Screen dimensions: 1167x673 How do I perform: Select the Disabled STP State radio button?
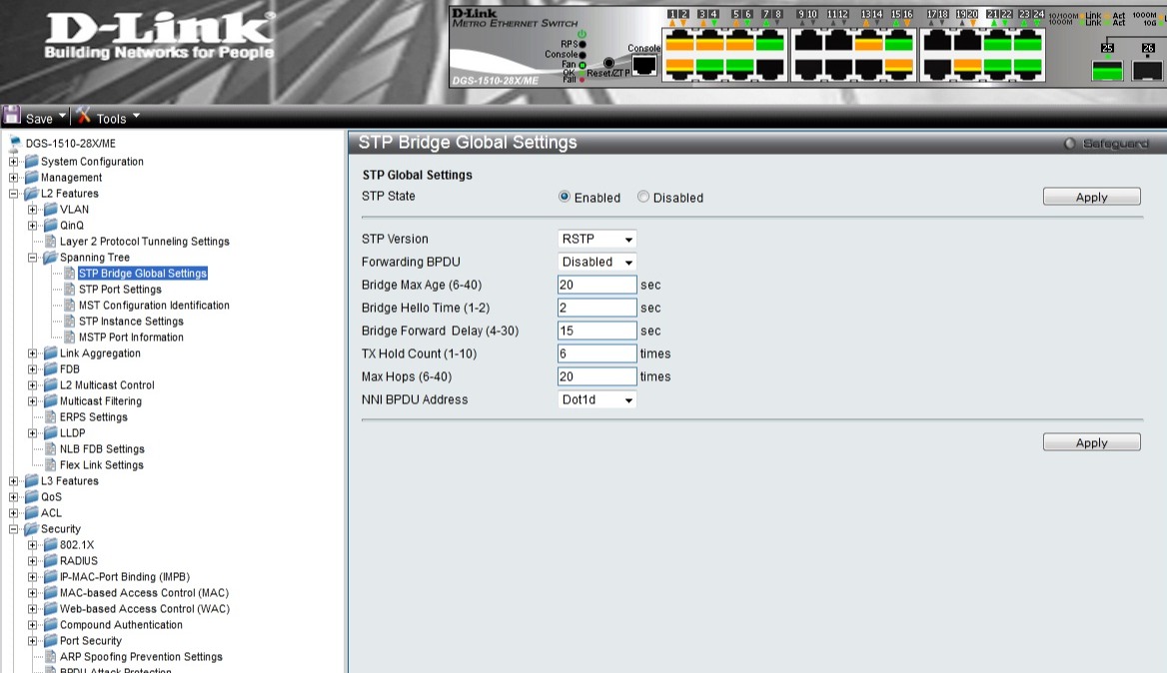click(643, 198)
